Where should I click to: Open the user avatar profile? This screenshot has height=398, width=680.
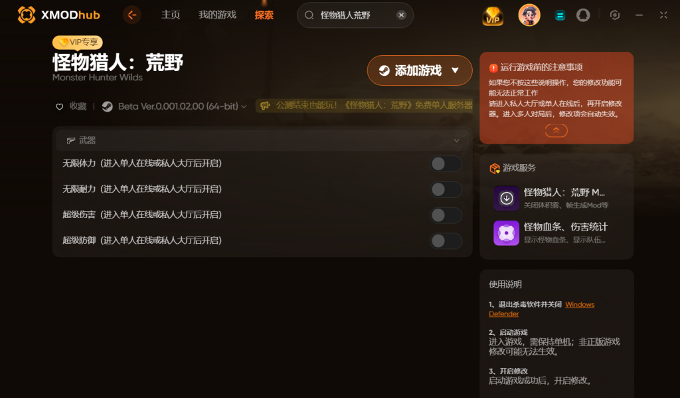point(529,15)
